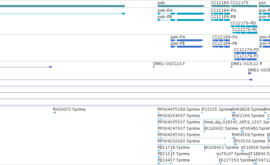Open protein CG12184-PA

point(225,37)
